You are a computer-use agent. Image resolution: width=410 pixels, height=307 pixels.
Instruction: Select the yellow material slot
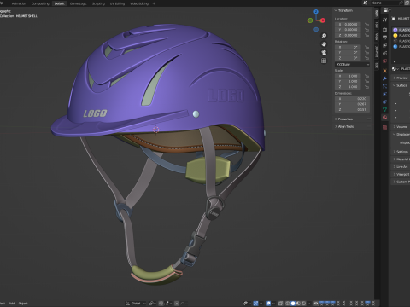401,35
